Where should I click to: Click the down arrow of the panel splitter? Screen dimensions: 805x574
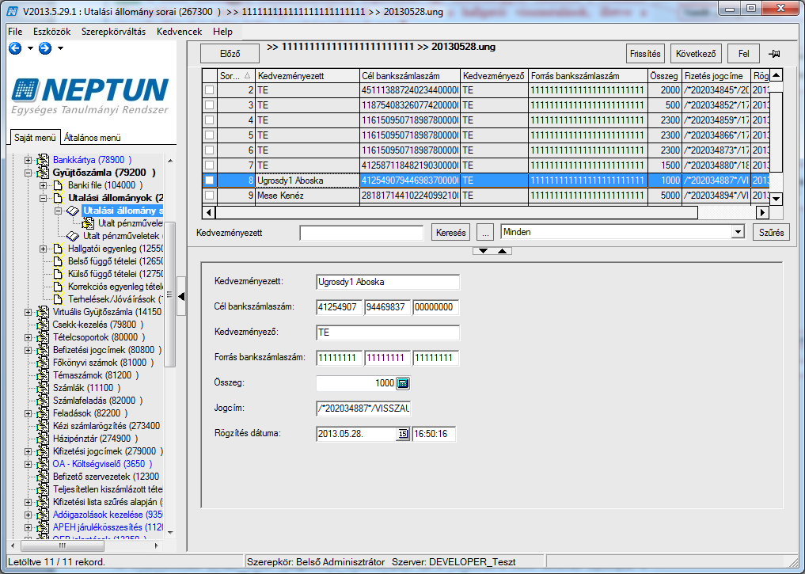click(x=483, y=251)
